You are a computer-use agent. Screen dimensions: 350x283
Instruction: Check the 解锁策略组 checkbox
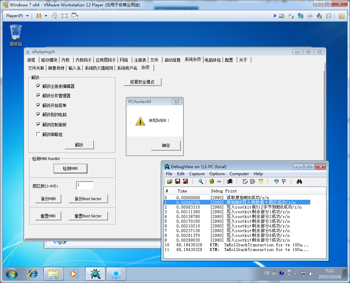coord(38,134)
